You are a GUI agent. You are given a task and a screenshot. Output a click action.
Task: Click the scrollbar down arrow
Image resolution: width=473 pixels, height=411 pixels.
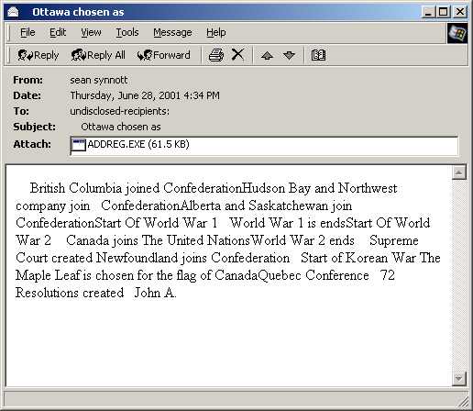[458, 379]
